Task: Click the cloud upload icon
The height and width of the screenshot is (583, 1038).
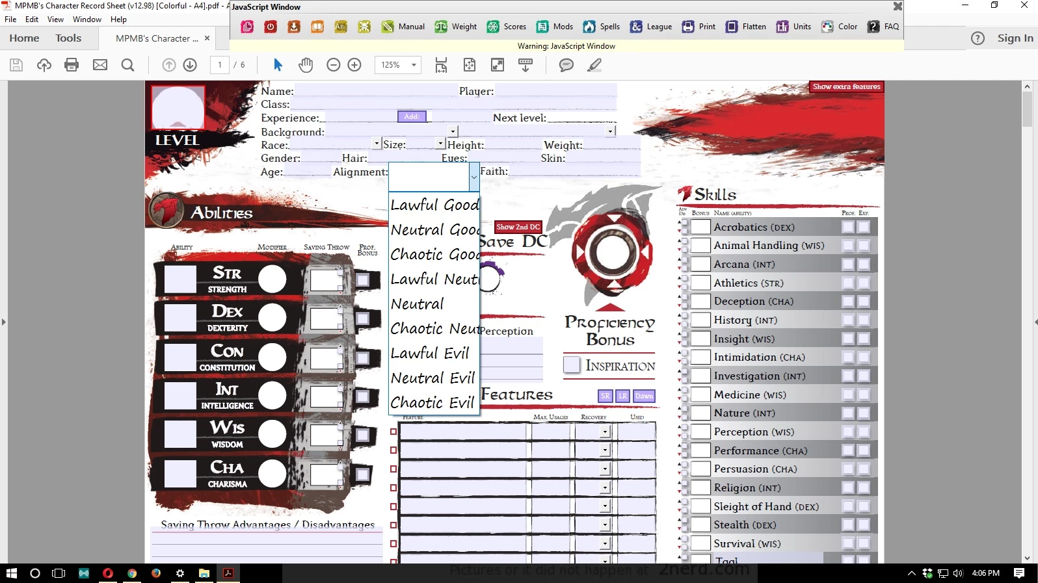Action: point(44,65)
